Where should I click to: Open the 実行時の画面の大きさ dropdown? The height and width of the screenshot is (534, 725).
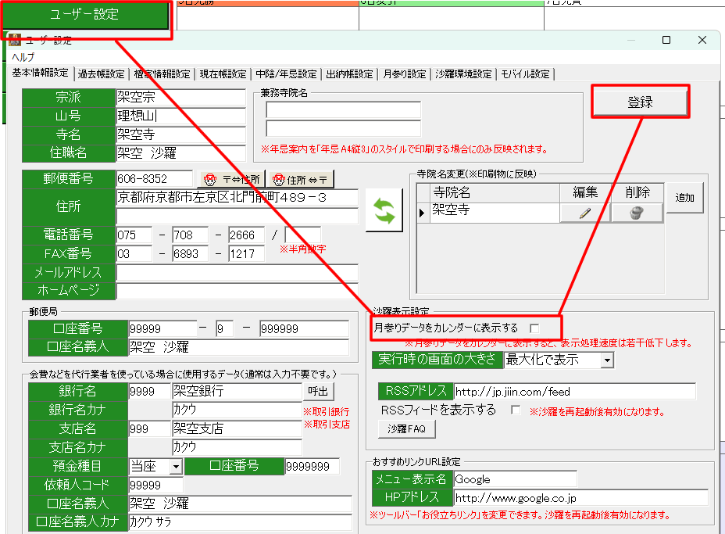tap(607, 360)
